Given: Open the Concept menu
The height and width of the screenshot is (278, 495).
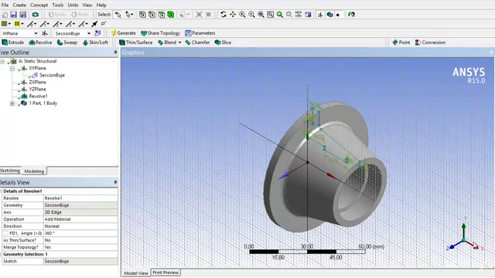Looking at the screenshot, I should pos(39,5).
